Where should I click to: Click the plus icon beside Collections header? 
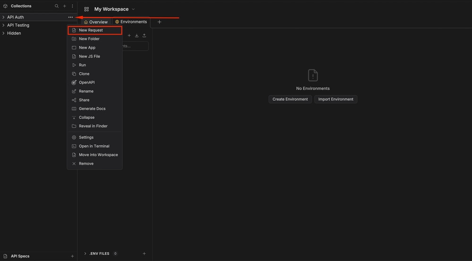[64, 6]
